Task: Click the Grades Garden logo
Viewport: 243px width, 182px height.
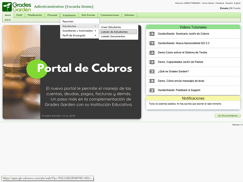Action: click(17, 7)
